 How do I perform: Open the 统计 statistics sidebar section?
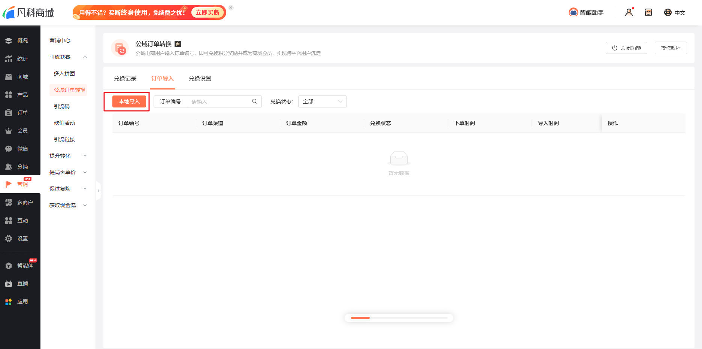(20, 59)
